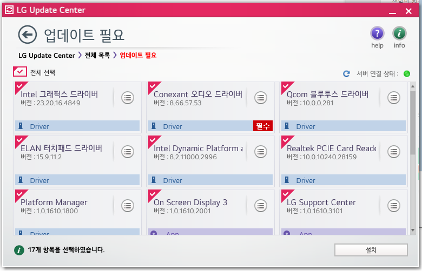This screenshot has height=271, width=422.
Task: Go back using the circled arrow icon
Action: (28, 35)
